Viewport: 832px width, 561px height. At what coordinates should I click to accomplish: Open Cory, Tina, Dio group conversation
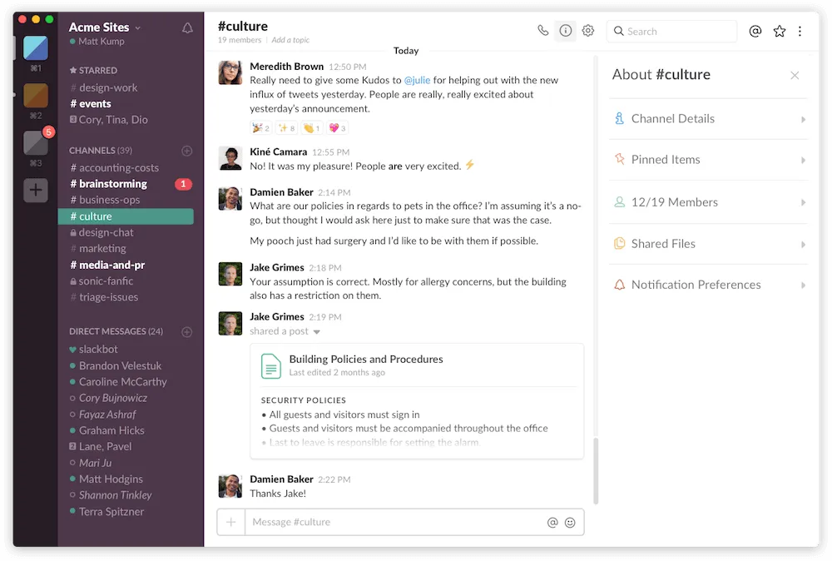109,119
